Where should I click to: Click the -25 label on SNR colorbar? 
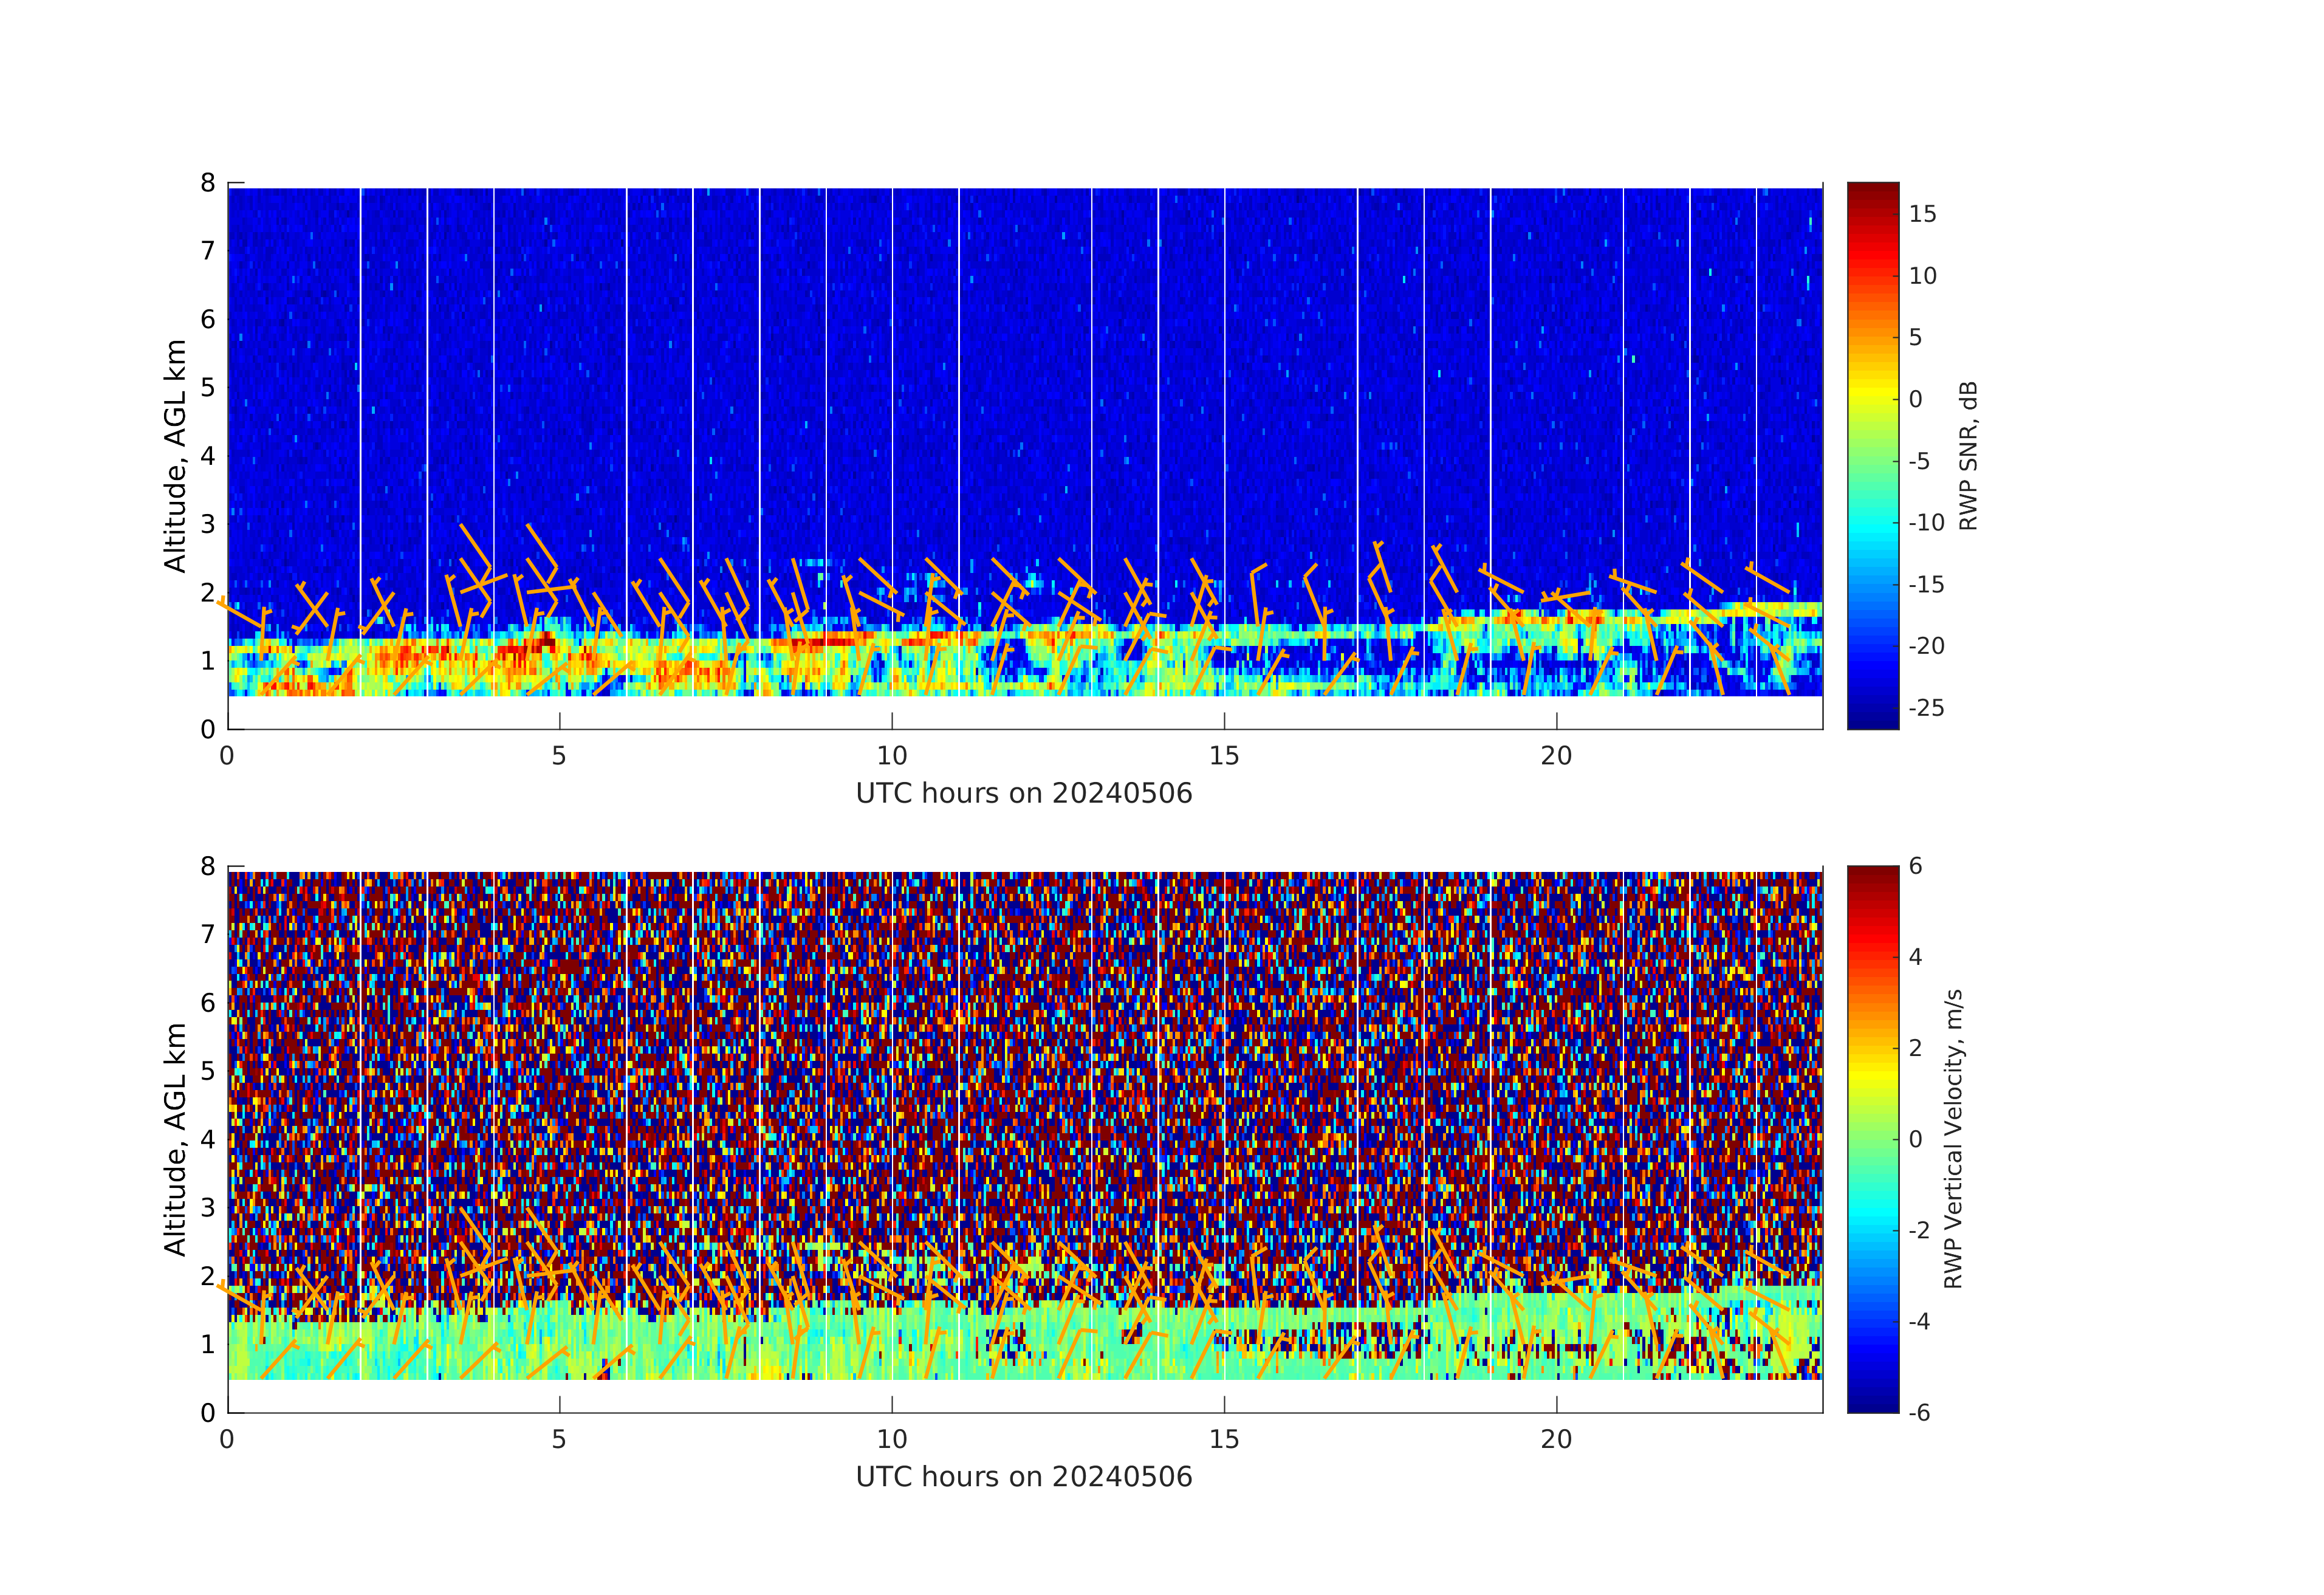(1926, 708)
